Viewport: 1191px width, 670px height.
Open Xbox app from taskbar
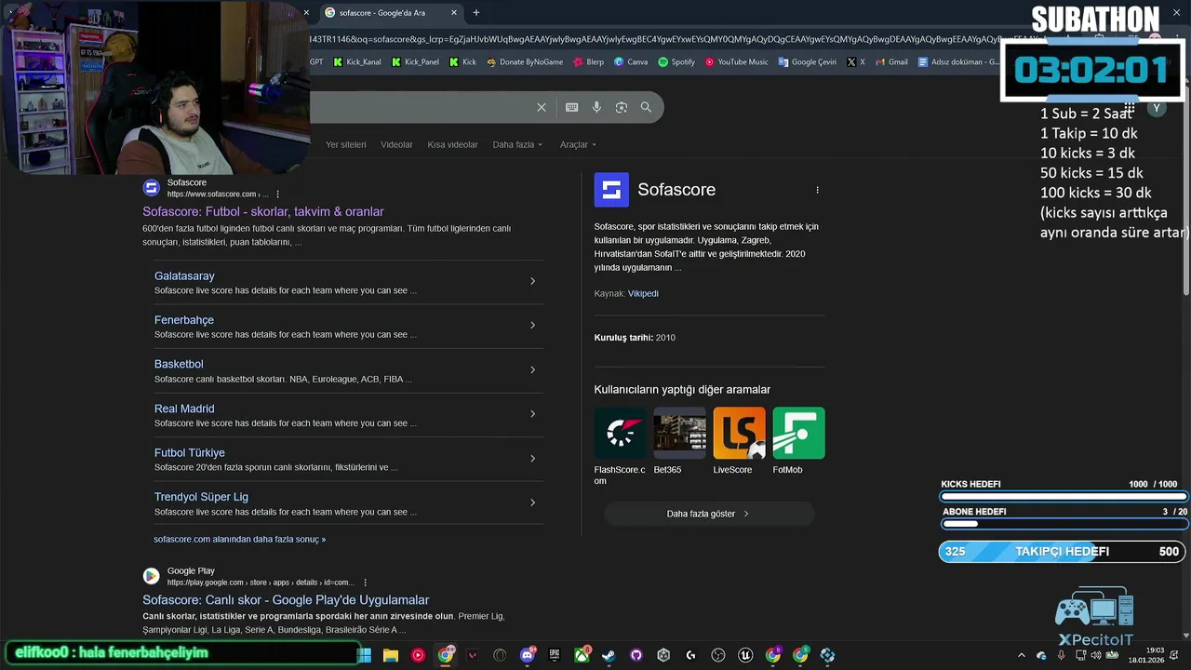[x=582, y=655]
